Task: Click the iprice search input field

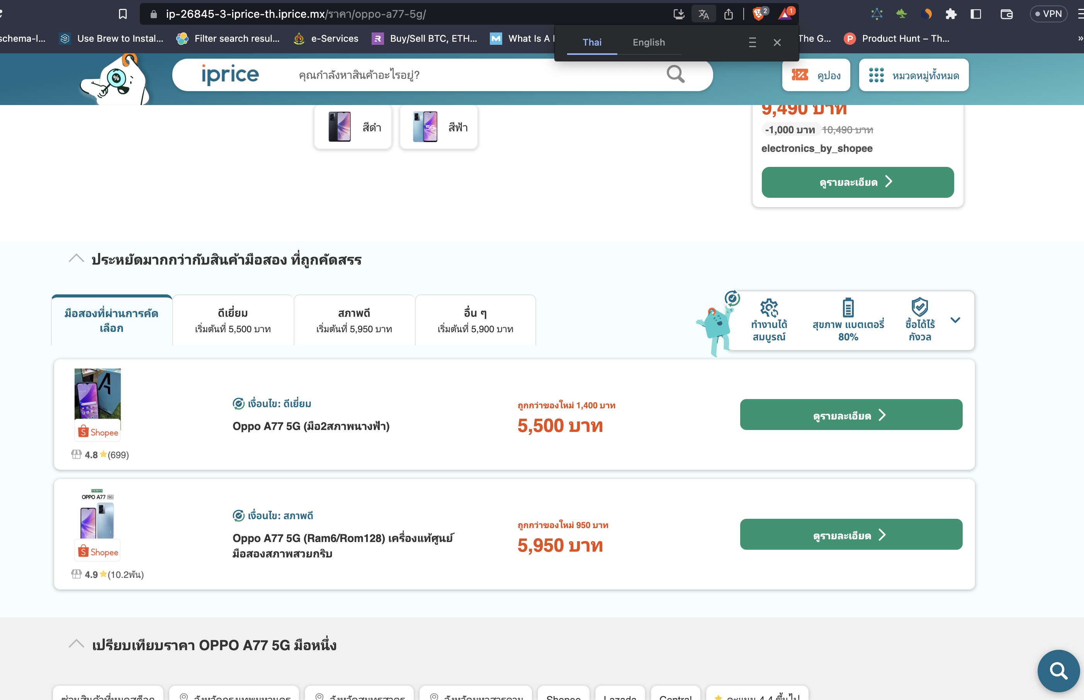Action: 455,75
